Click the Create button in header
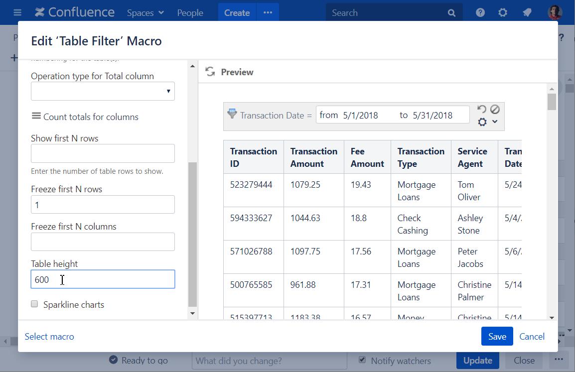Screen dimensions: 575x372 click(x=237, y=13)
